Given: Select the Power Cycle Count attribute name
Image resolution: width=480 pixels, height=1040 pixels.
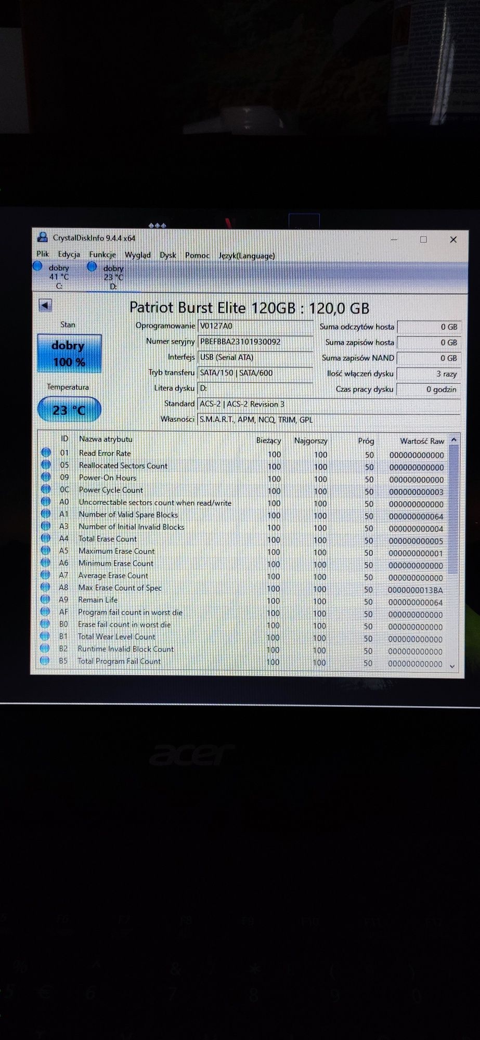Looking at the screenshot, I should coord(111,490).
